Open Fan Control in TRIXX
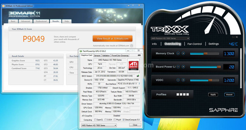246x130 pixels. point(195,44)
